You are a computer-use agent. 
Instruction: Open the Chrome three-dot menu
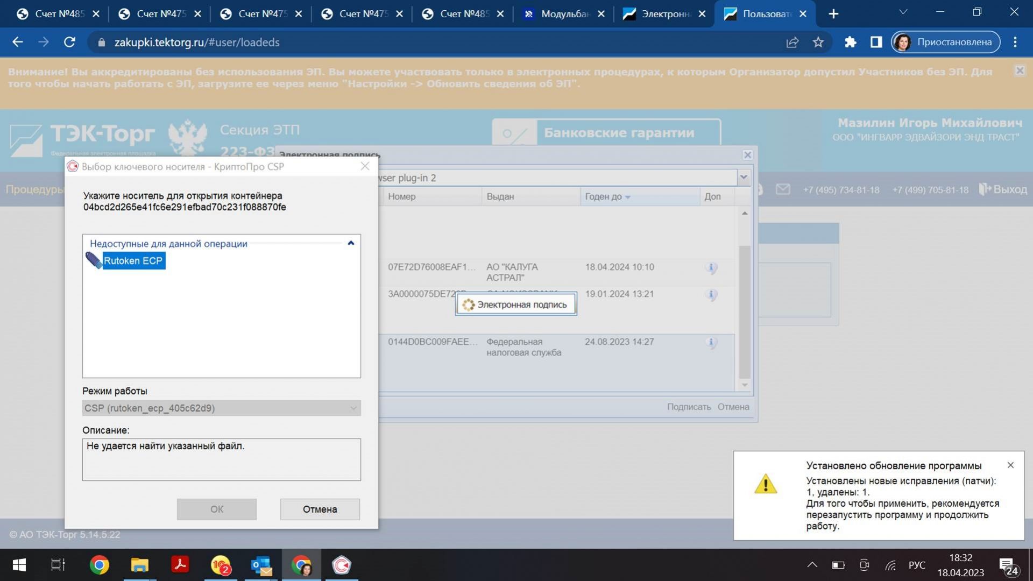pyautogui.click(x=1015, y=42)
